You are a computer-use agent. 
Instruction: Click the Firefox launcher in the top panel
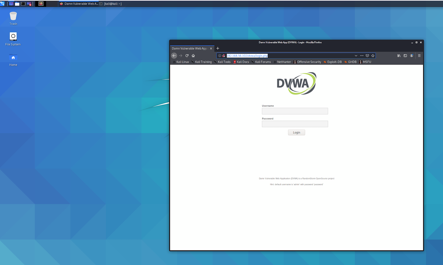(x=41, y=4)
